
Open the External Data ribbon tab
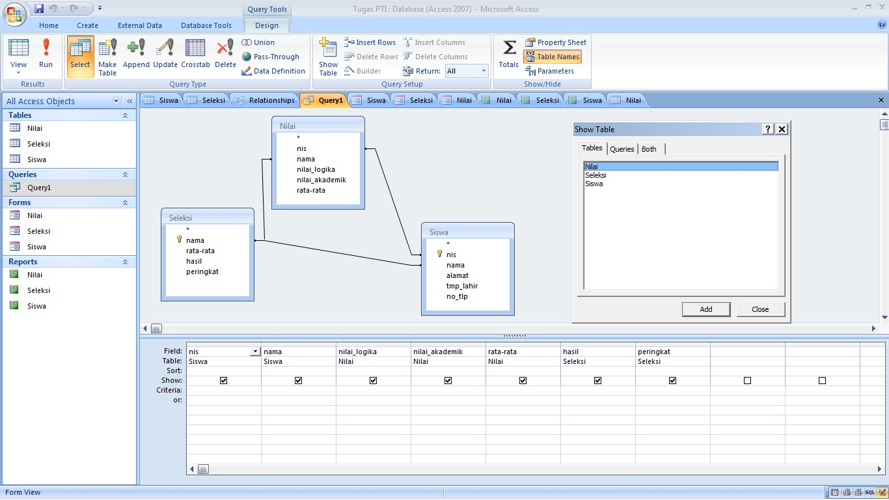[140, 25]
